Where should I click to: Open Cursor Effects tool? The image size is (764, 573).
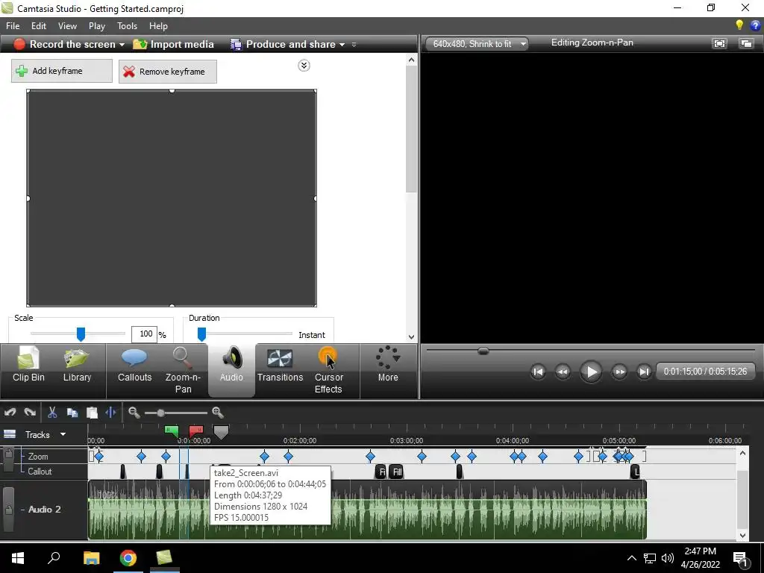point(328,370)
